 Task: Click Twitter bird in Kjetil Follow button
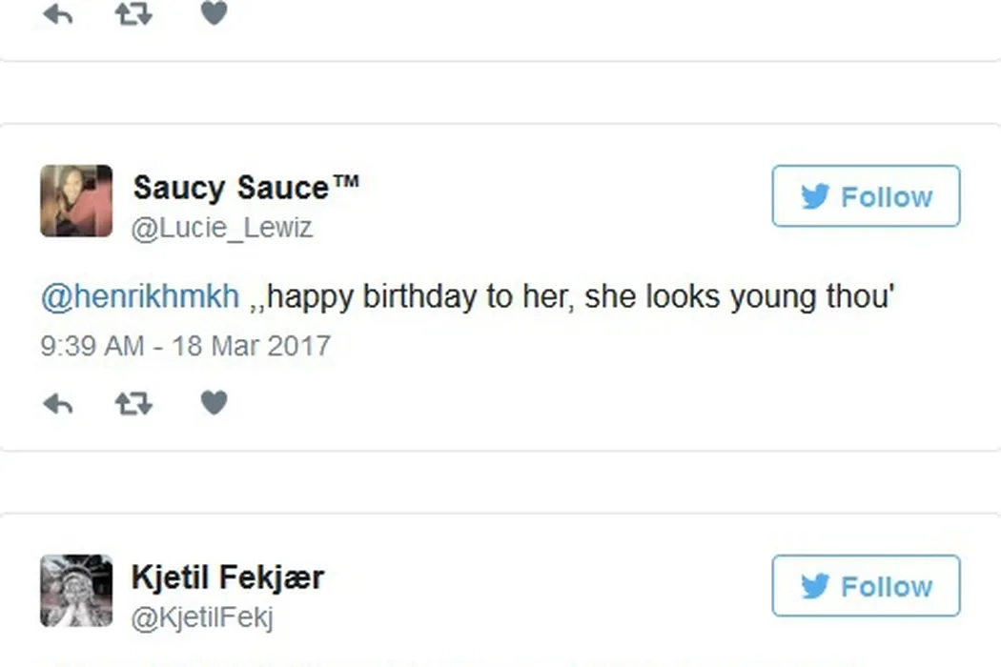point(815,587)
